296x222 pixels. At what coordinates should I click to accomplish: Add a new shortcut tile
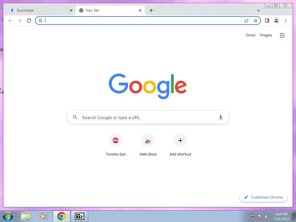pyautogui.click(x=180, y=145)
